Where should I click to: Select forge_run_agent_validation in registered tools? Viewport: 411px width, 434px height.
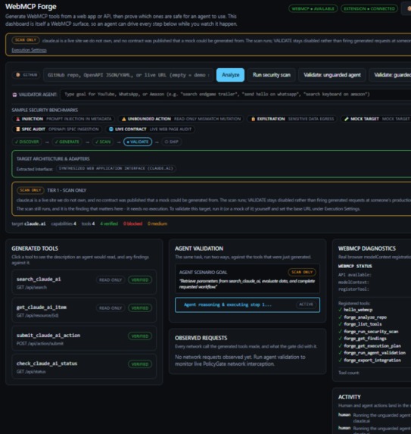pos(375,353)
